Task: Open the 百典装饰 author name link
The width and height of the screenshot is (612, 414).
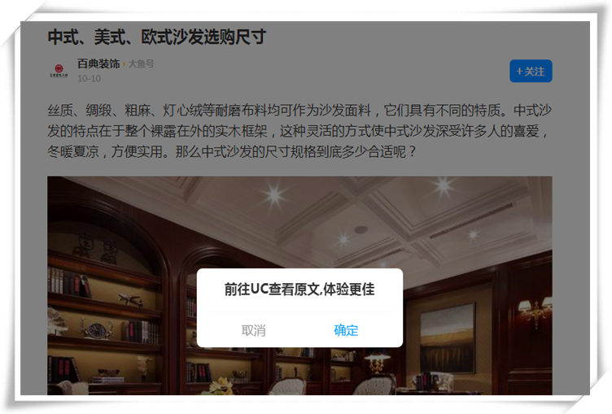Action: [x=98, y=63]
